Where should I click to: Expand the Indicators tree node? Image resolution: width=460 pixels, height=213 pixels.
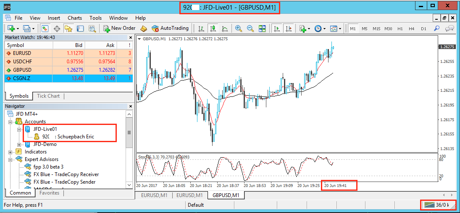[10, 152]
